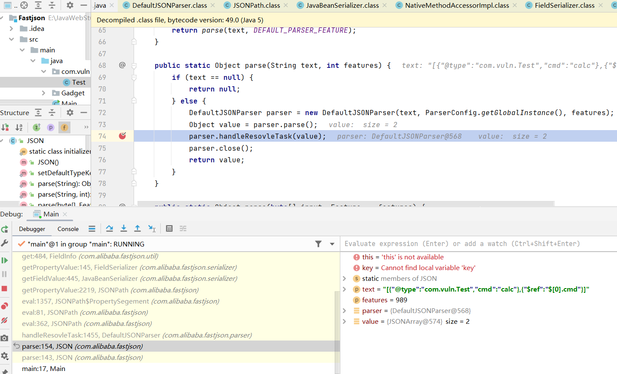Expand all nodes in Project panel
The image size is (617, 374).
tap(38, 5)
